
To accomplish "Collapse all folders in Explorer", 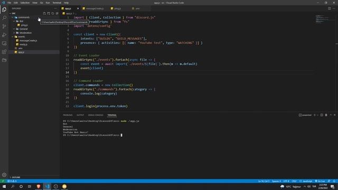I will pyautogui.click(x=57, y=13).
